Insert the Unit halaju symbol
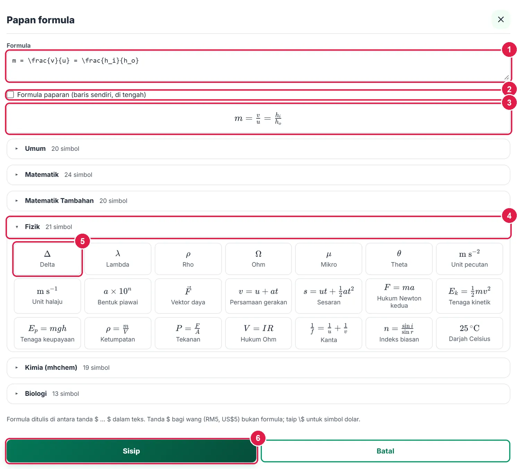The height and width of the screenshot is (469, 517). 48,296
